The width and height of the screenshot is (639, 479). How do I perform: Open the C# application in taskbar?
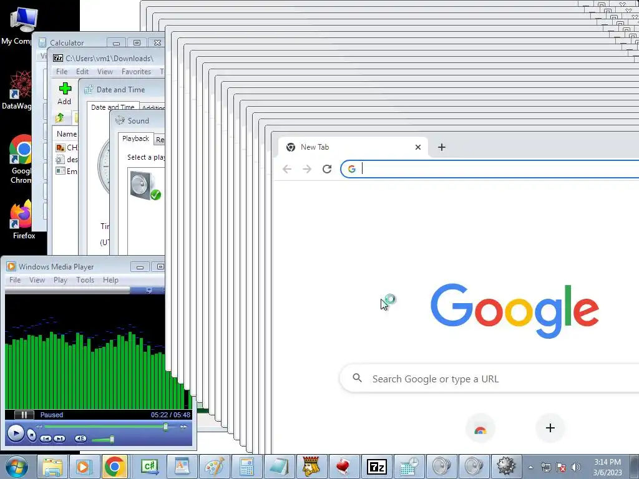click(x=149, y=467)
